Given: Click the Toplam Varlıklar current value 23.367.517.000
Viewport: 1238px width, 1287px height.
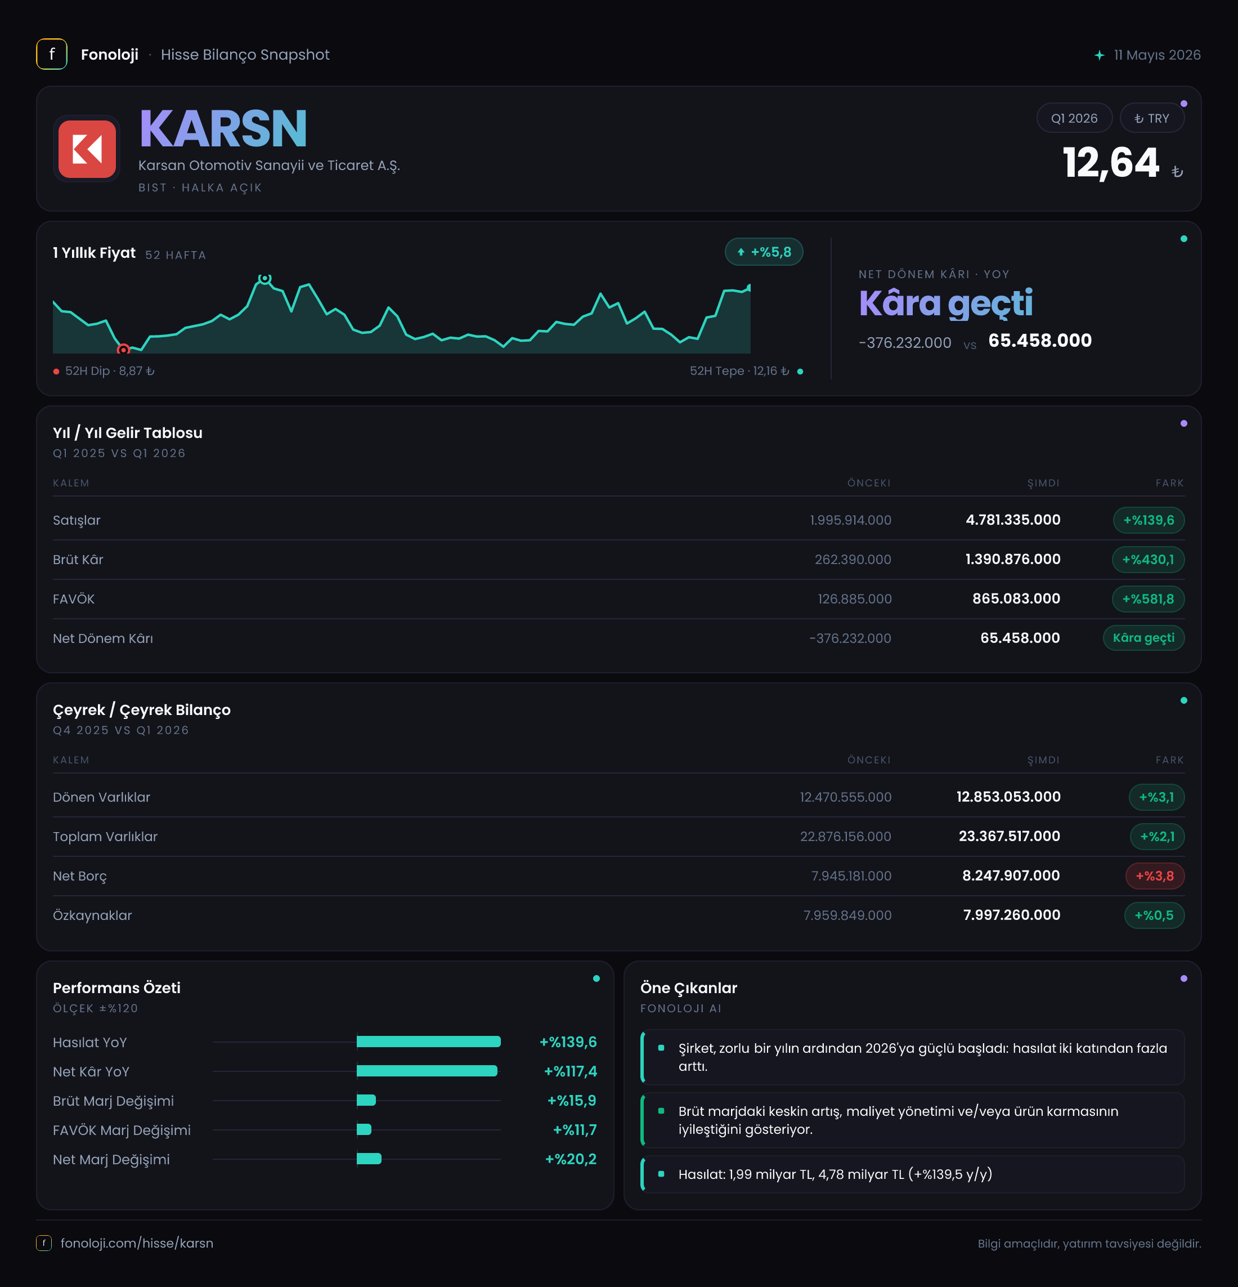Looking at the screenshot, I should click(x=1010, y=837).
